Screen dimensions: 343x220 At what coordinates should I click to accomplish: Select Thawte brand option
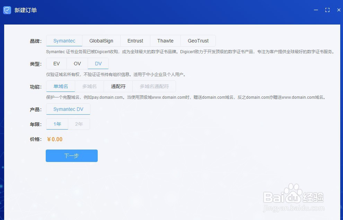click(x=165, y=41)
